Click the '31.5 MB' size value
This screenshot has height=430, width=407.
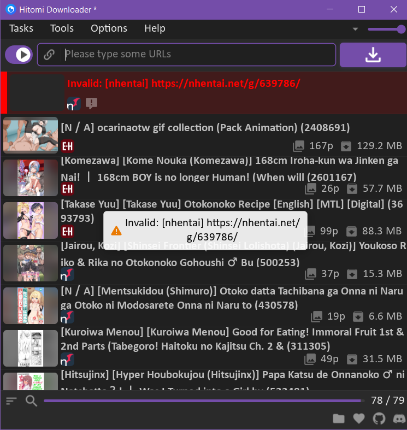[382, 359]
